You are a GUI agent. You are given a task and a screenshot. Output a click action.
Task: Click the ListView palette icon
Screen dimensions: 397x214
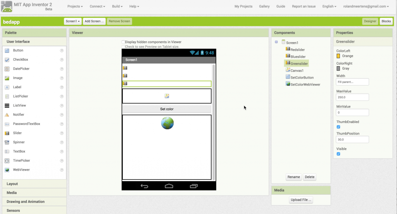(x=7, y=106)
